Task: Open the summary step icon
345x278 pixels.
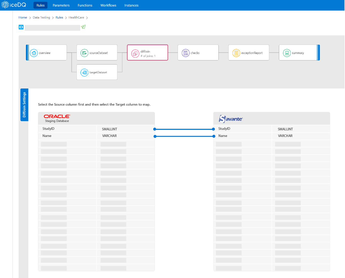Action: pyautogui.click(x=287, y=53)
